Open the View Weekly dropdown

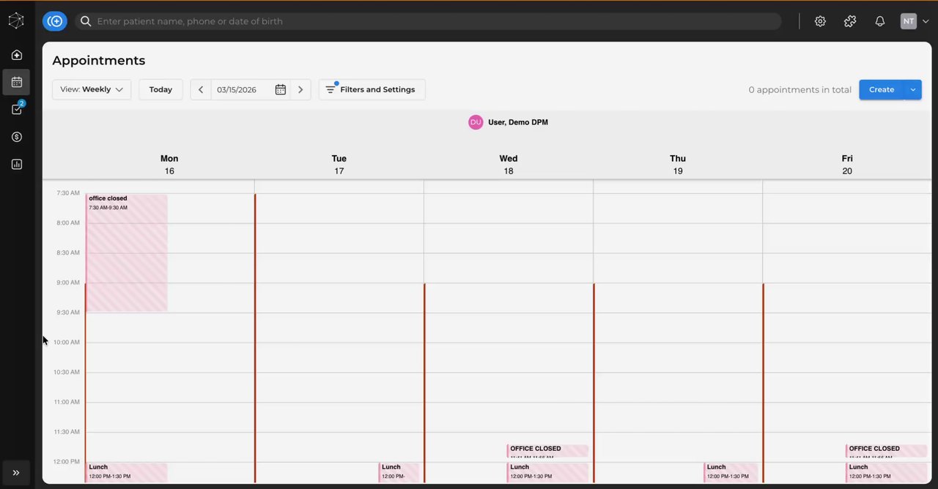coord(92,89)
